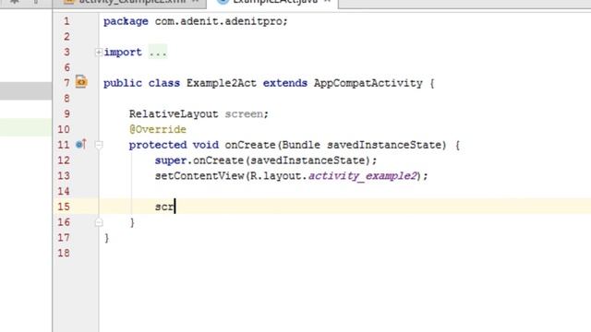
Task: Open related XML file gutter icon on line 7
Action: tap(81, 82)
